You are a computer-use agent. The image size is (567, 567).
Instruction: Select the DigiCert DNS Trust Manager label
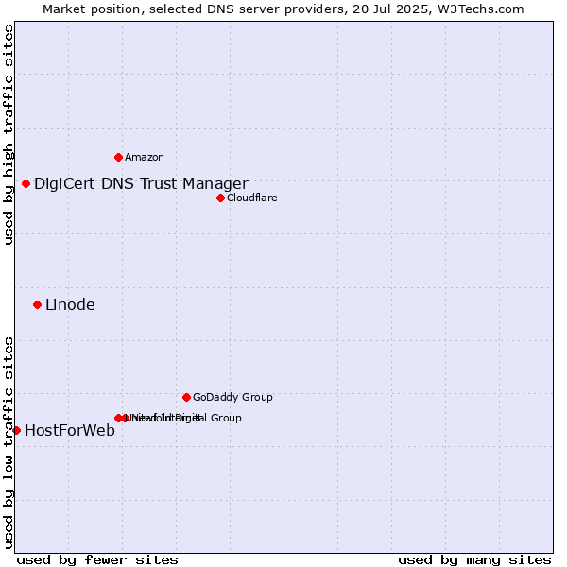coord(141,183)
